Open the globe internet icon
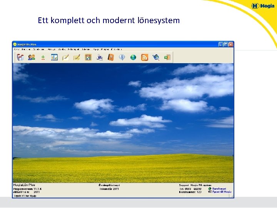The width and height of the screenshot is (277, 208). pyautogui.click(x=133, y=57)
